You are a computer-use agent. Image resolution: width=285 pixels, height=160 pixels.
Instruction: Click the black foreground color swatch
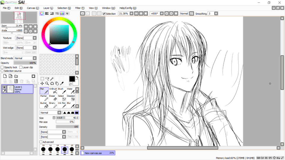72,79
